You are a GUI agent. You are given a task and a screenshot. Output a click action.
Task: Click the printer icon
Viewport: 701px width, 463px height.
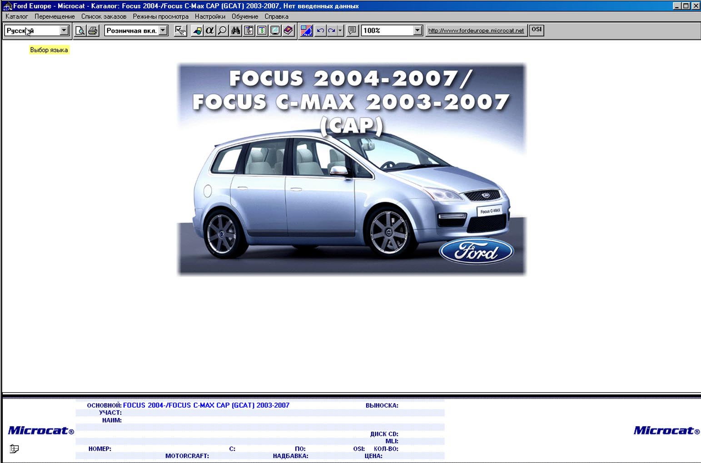pos(93,30)
